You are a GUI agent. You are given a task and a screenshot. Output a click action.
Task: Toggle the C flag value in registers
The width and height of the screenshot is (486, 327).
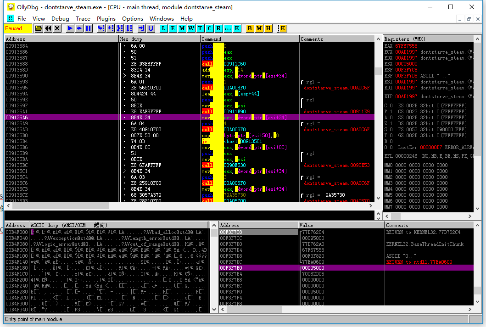point(391,105)
